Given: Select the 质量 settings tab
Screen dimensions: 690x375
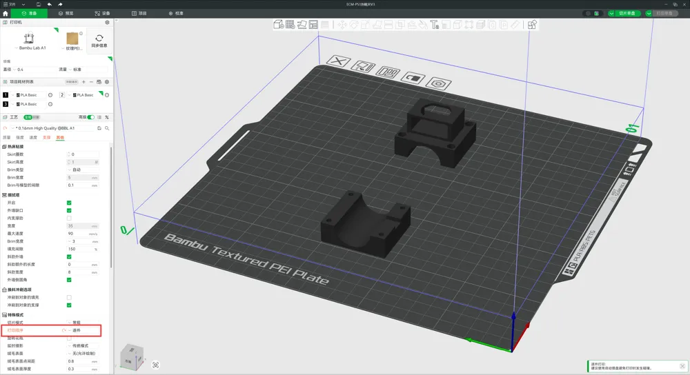Looking at the screenshot, I should (7, 138).
